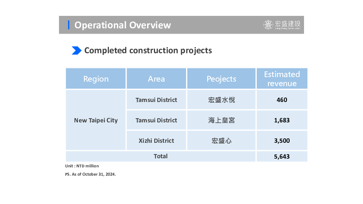Click the 'Peojects' column header
This screenshot has width=363, height=204.
point(221,79)
